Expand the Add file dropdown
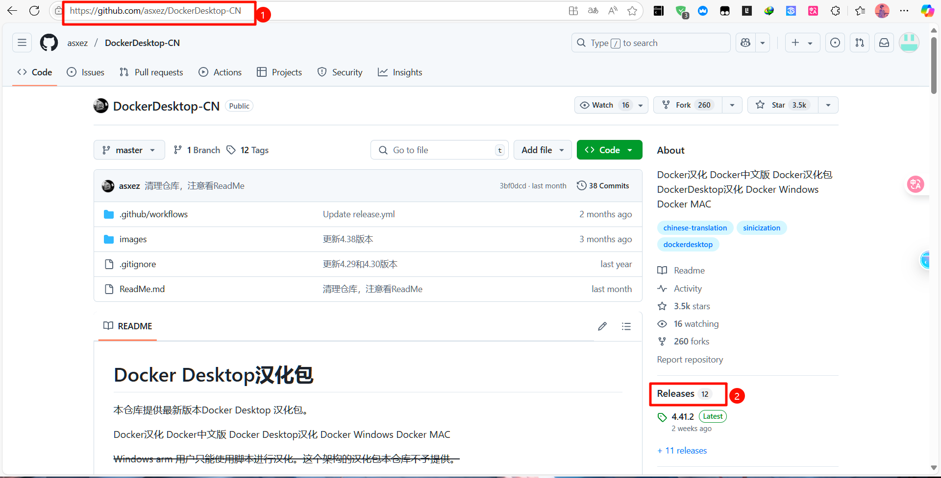This screenshot has width=941, height=478. click(543, 150)
